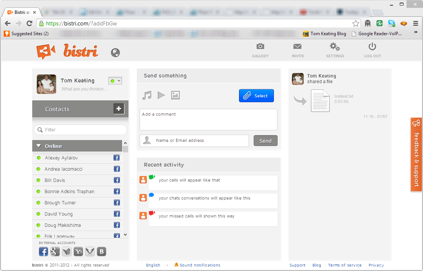Open the online status dropdown
The width and height of the screenshot is (423, 271).
click(x=115, y=81)
